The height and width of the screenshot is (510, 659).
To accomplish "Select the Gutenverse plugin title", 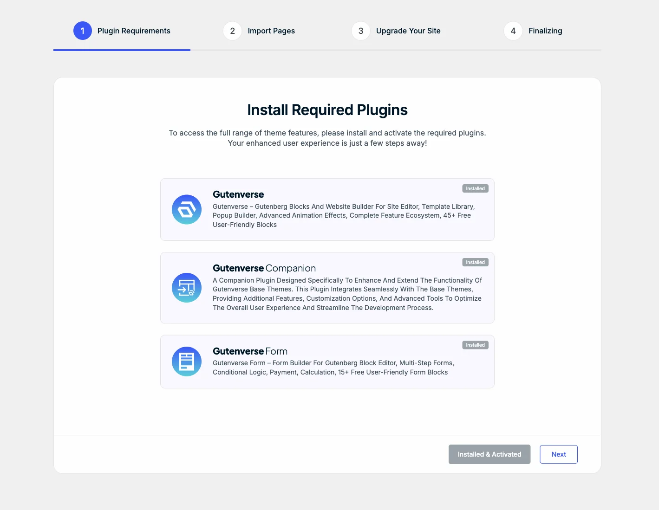I will point(238,194).
